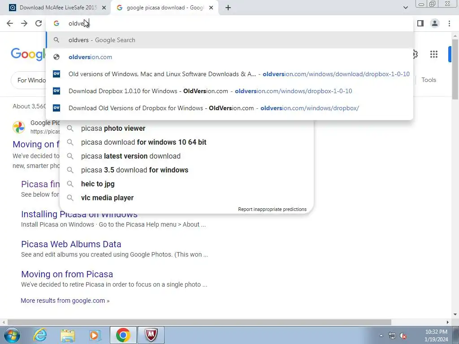Viewport: 459px width, 344px height.
Task: Open the Chrome three-dot menu
Action: 449,23
